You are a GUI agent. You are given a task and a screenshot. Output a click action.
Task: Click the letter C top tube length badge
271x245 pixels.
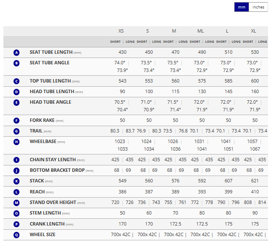click(x=16, y=81)
